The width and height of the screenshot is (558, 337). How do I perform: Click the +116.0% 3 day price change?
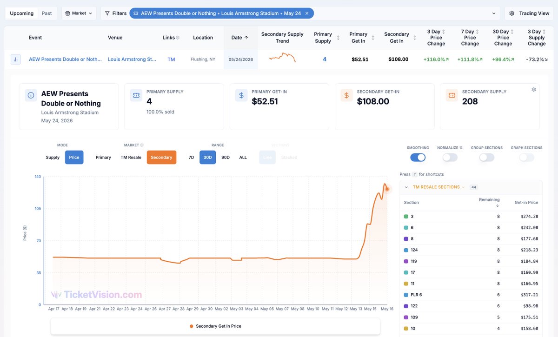pyautogui.click(x=436, y=59)
